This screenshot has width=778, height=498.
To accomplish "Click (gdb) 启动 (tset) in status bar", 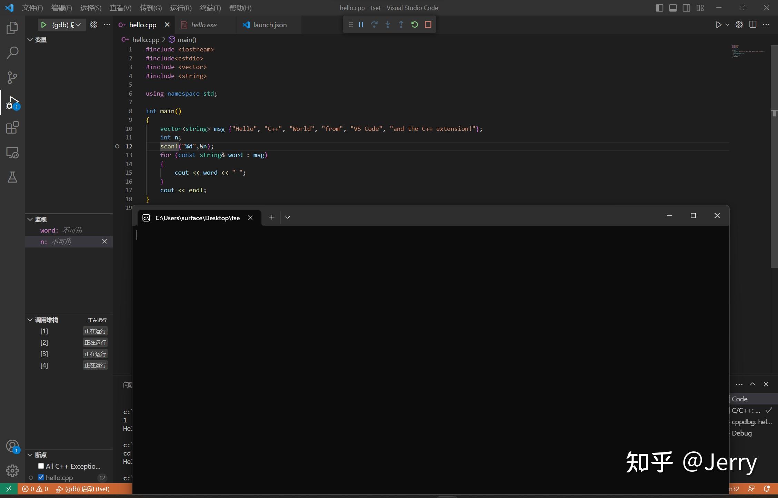I will coord(83,489).
